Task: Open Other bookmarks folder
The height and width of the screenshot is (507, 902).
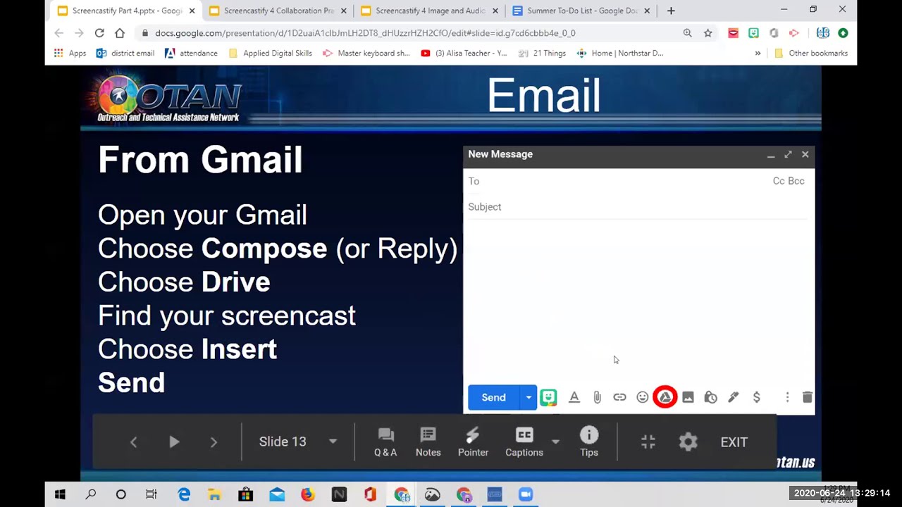Action: click(x=810, y=53)
